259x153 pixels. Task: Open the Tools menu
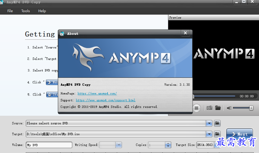click(x=25, y=11)
